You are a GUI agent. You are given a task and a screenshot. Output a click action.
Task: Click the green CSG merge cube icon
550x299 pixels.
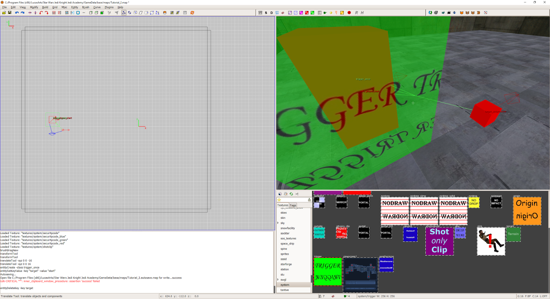pyautogui.click(x=102, y=13)
